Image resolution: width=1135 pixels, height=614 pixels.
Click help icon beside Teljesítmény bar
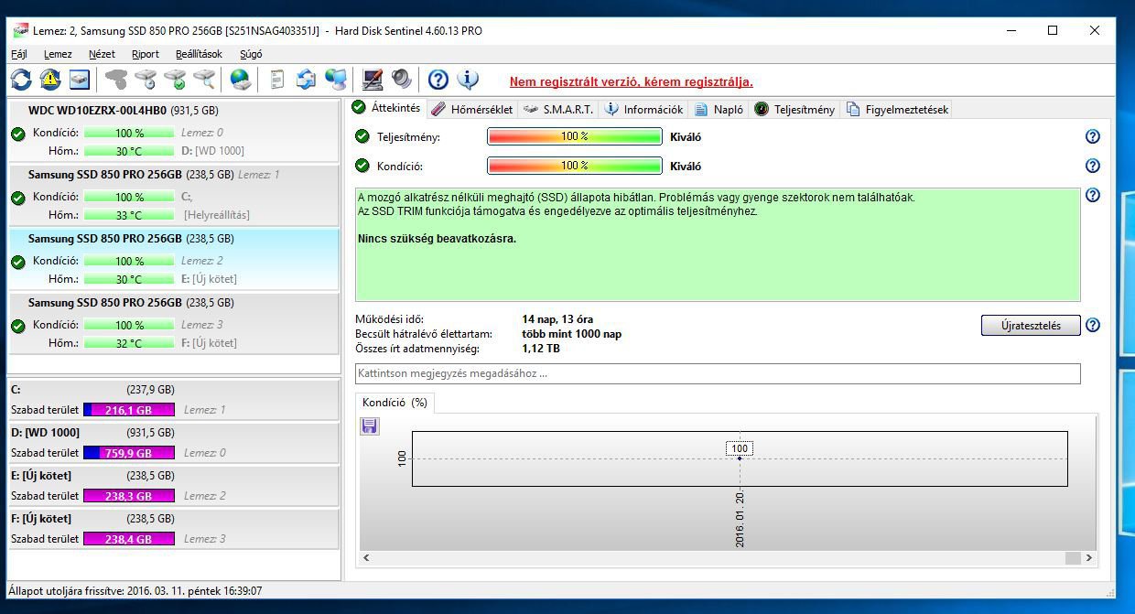coord(1092,136)
